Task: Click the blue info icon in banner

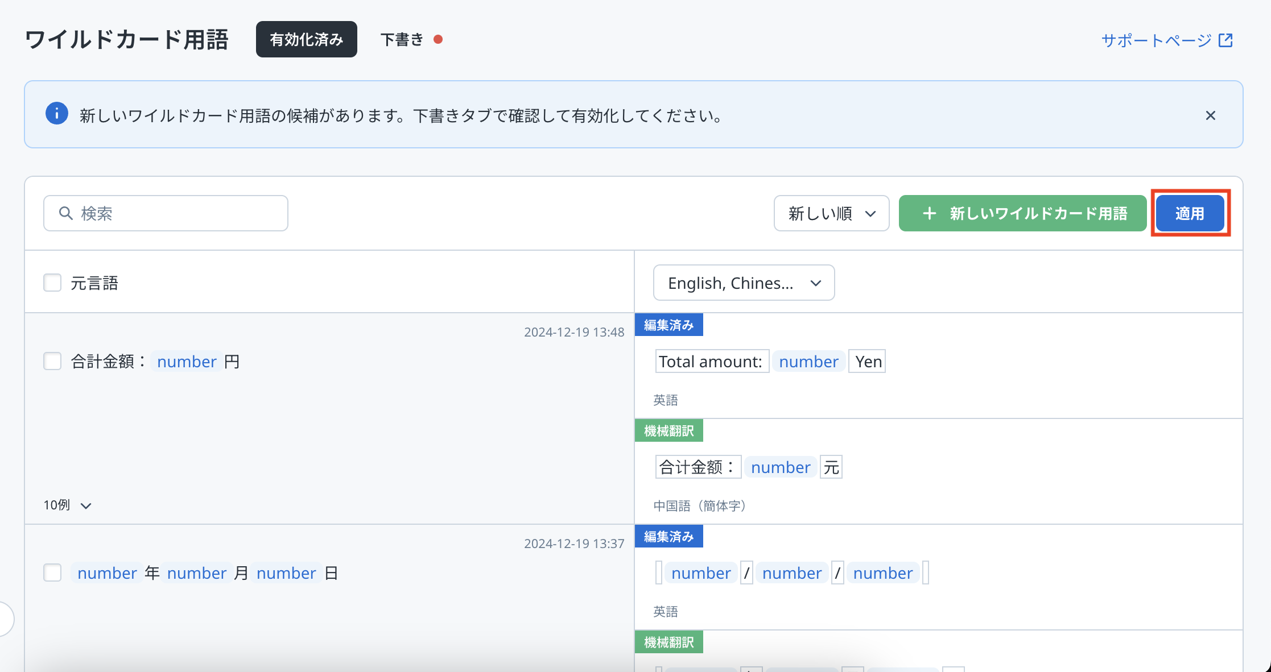Action: [57, 114]
